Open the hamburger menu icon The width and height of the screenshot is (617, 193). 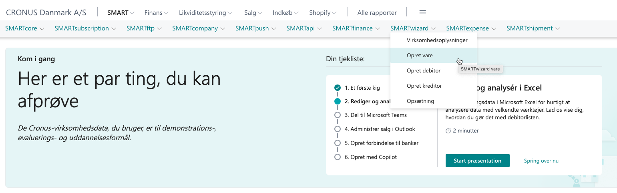(x=422, y=12)
